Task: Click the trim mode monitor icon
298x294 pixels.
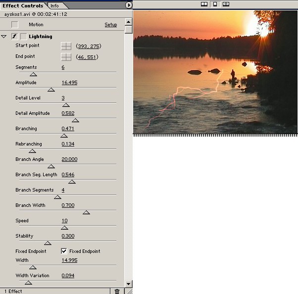Action: [x=226, y=4]
